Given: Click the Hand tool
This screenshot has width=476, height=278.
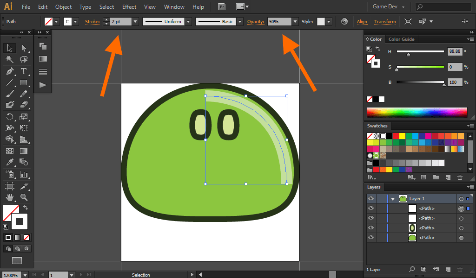Looking at the screenshot, I should coord(9,197).
